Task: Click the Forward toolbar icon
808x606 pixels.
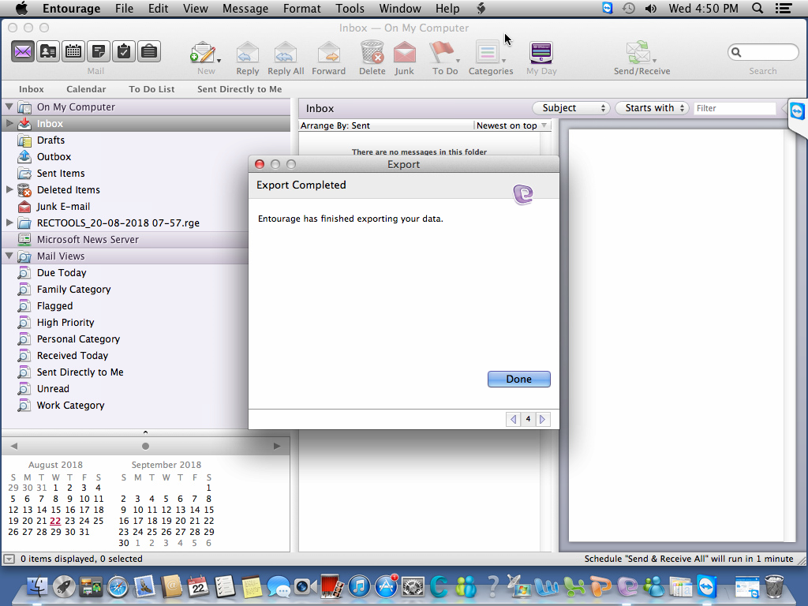Action: point(329,52)
